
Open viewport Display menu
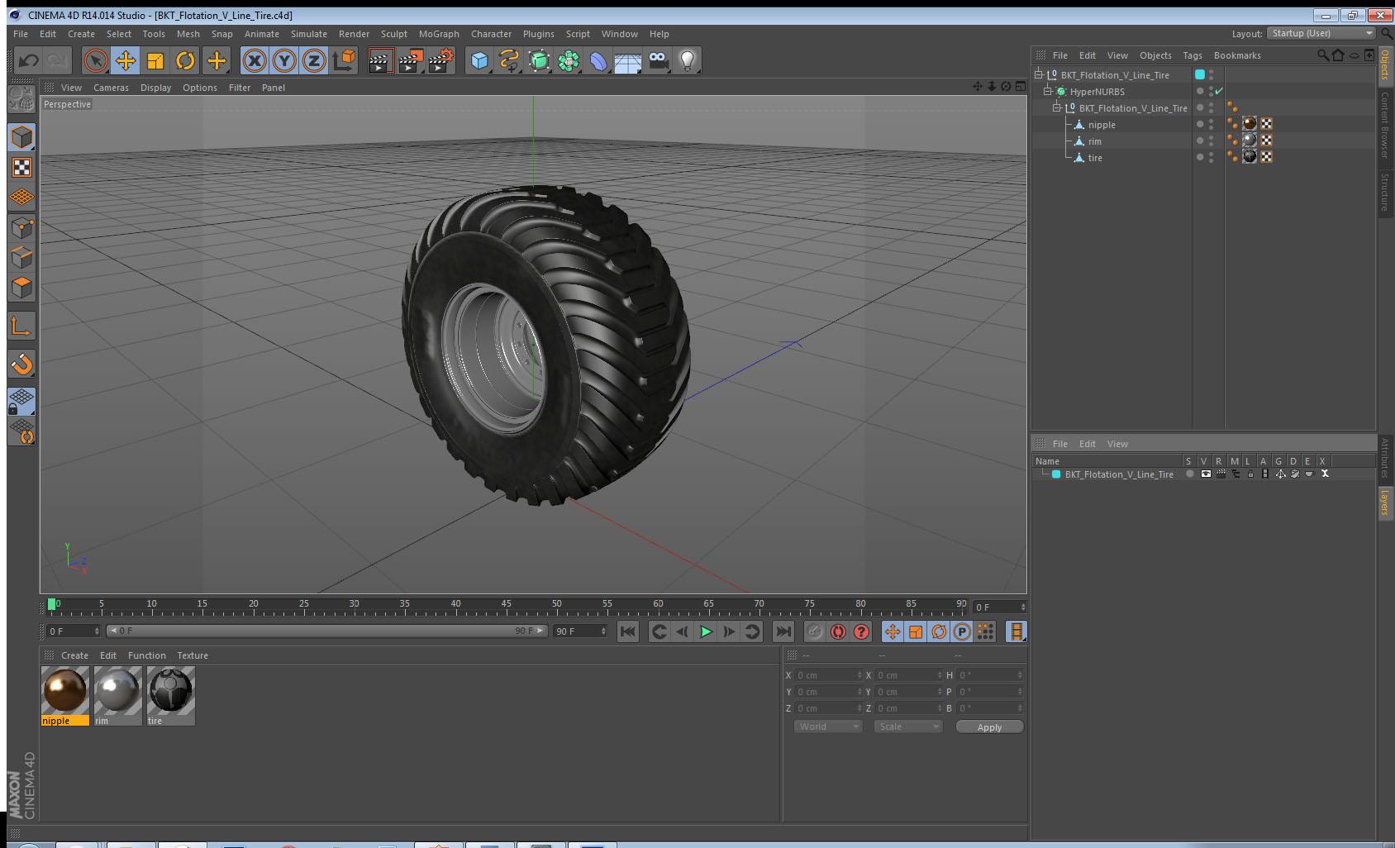[155, 88]
